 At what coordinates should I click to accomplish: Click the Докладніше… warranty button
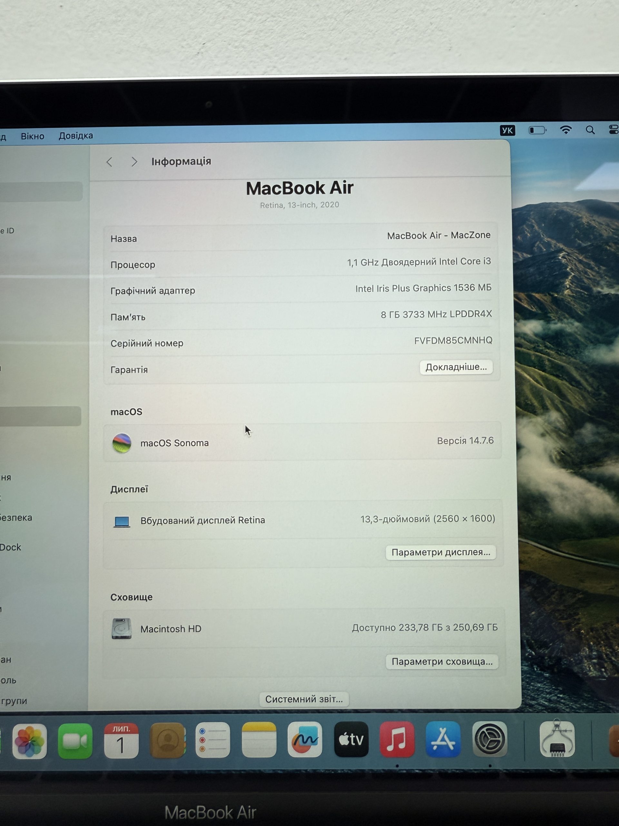pos(456,367)
